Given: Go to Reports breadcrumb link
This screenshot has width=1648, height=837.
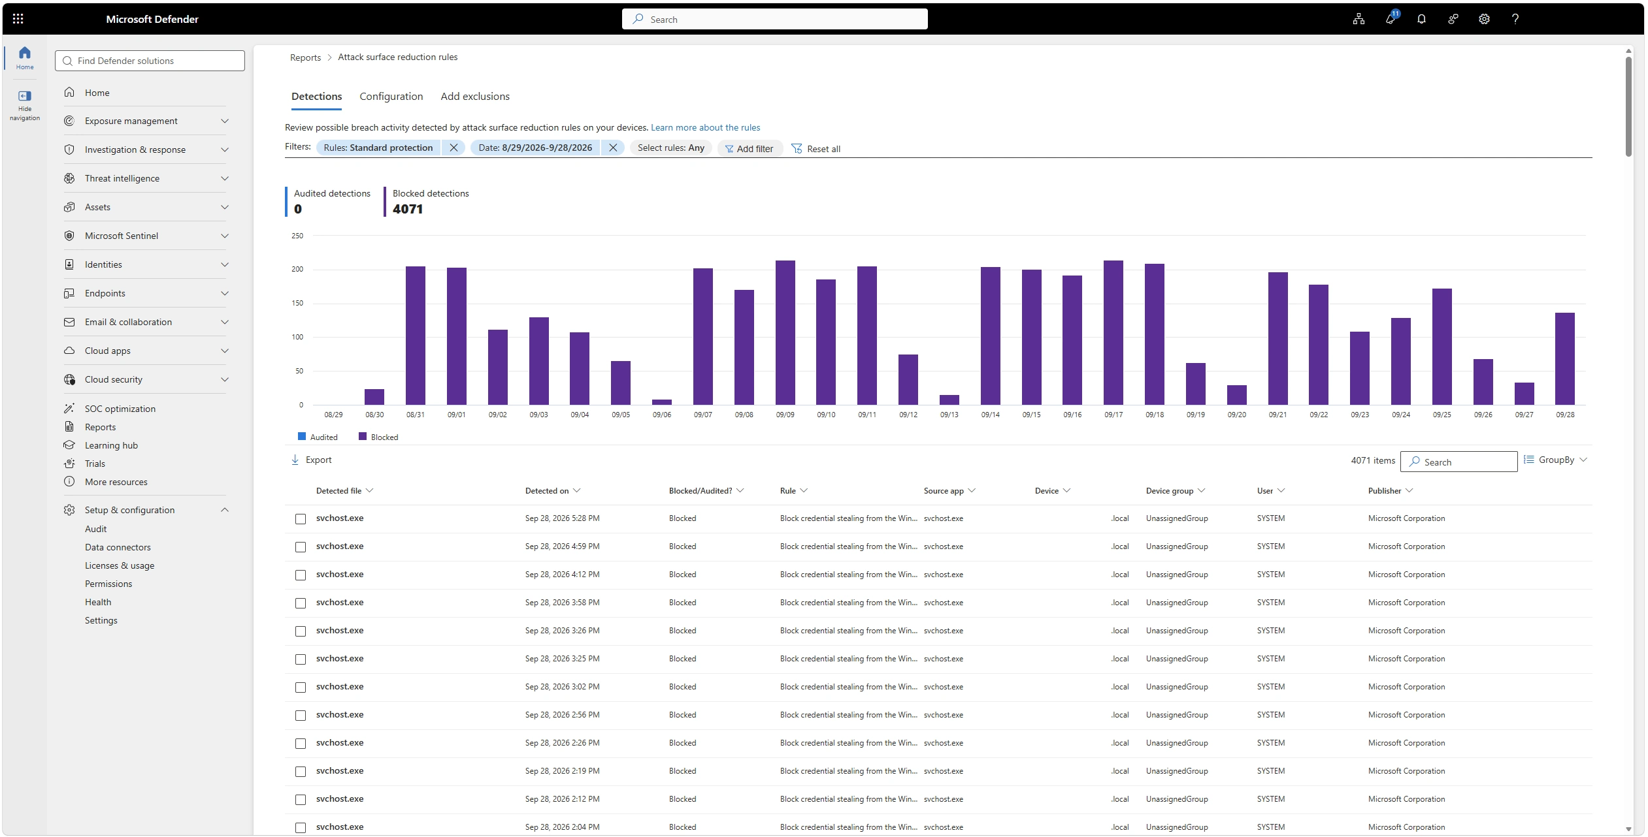Looking at the screenshot, I should (x=305, y=57).
